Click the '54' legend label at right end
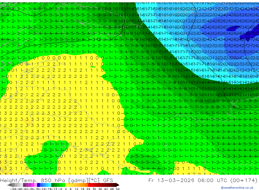This screenshot has width=259, height=190. (118, 189)
